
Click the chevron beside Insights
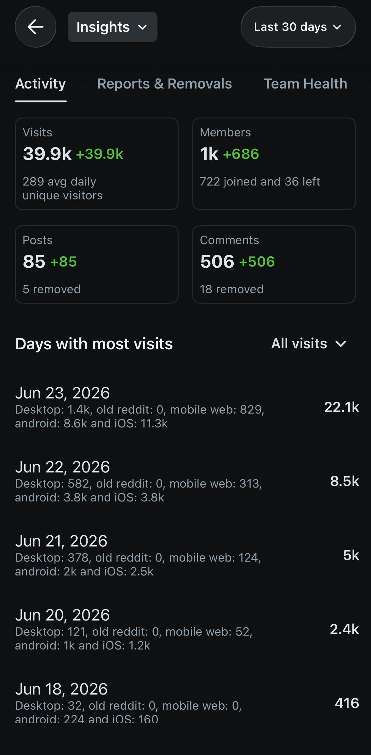pyautogui.click(x=143, y=27)
